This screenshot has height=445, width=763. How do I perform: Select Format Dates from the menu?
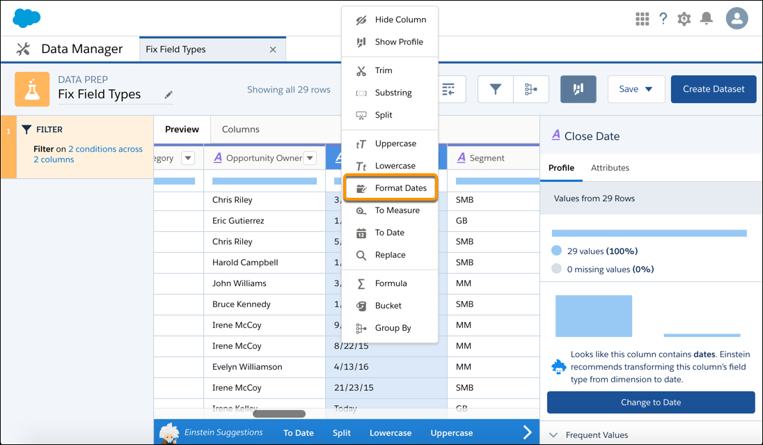(400, 188)
